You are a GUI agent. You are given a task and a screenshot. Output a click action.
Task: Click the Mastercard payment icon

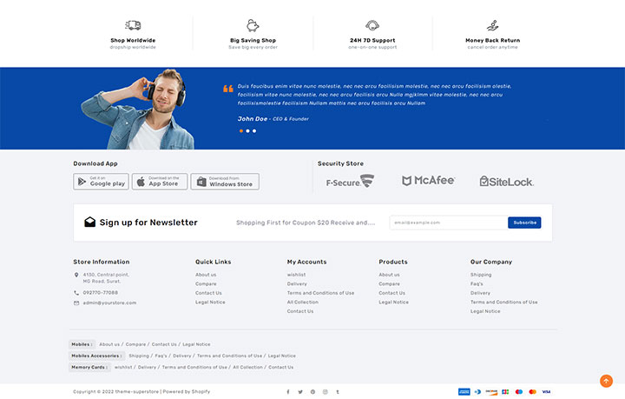click(x=532, y=392)
